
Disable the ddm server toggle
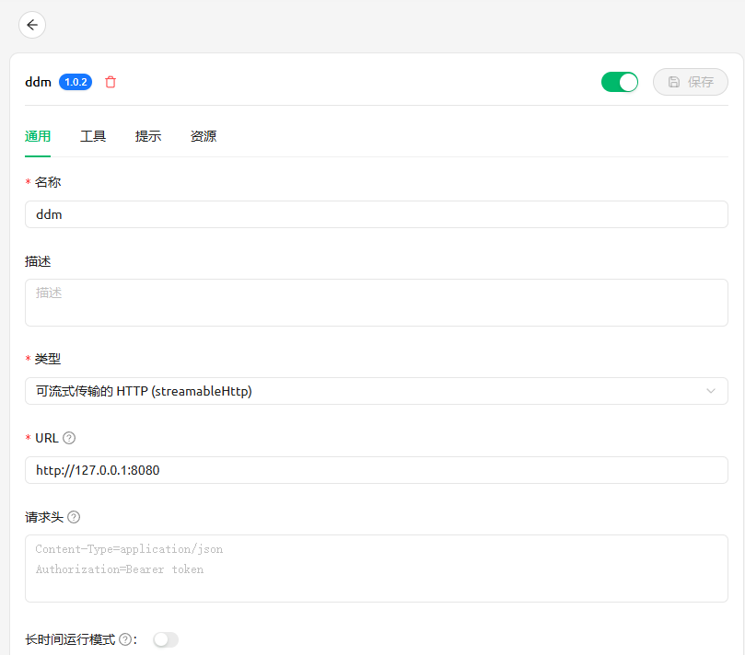[620, 82]
